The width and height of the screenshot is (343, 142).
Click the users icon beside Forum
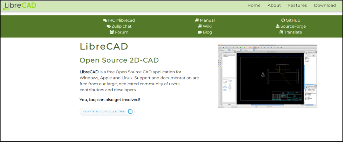[x=112, y=32]
